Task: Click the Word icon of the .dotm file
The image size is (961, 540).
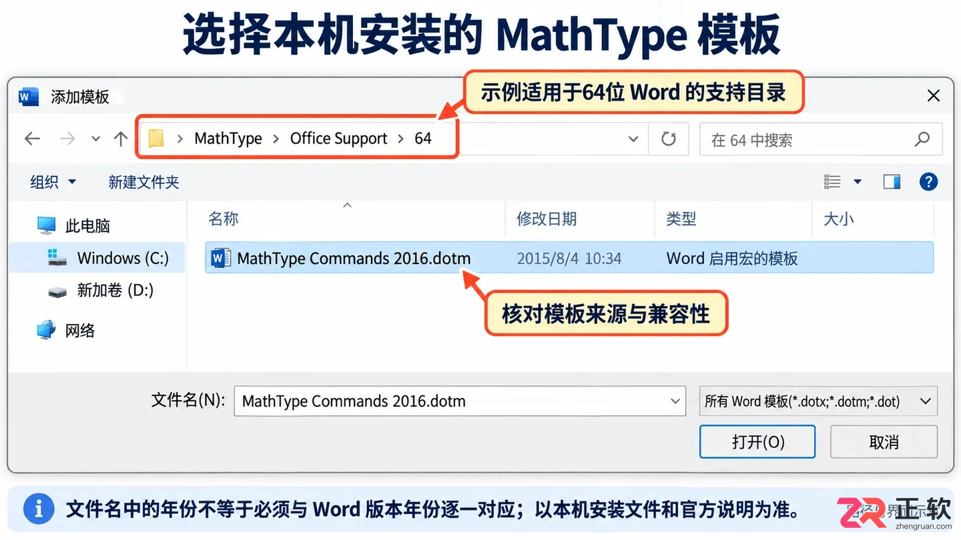Action: point(221,258)
